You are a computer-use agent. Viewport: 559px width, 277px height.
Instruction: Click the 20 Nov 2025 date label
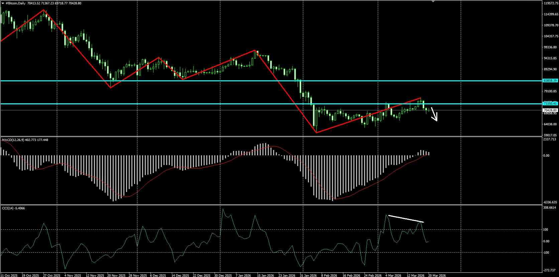click(116, 275)
